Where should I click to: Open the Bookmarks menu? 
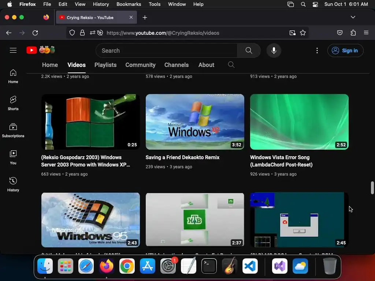129,4
